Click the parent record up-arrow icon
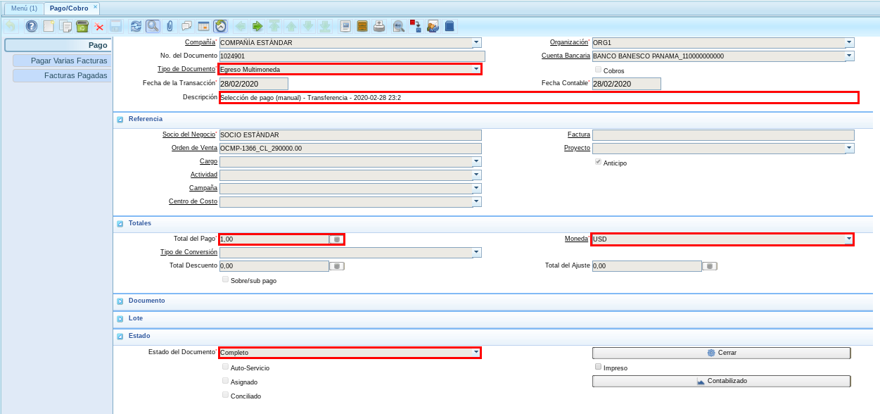880x414 pixels. [291, 26]
